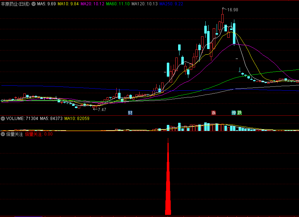
Task: Click the 财 financial report marker
Action: [130, 113]
